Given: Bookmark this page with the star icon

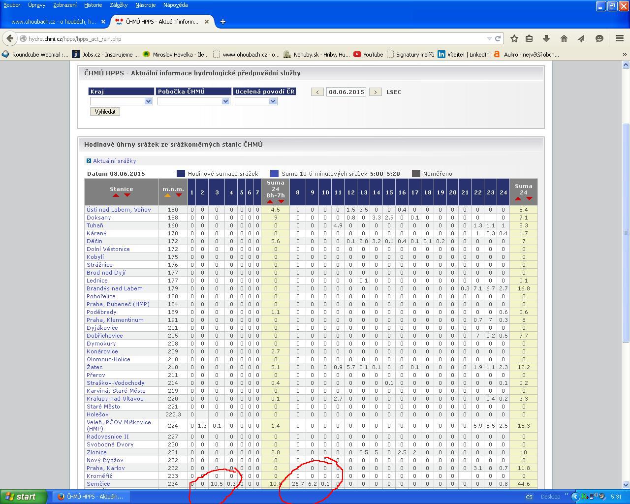Looking at the screenshot, I should (x=514, y=38).
